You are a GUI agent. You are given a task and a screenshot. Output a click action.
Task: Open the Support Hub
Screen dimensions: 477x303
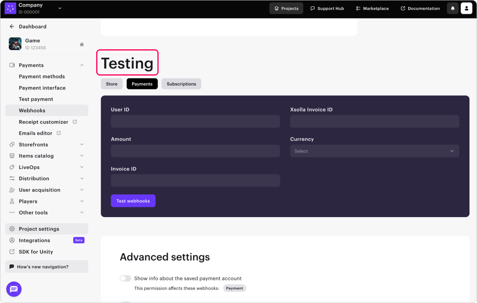(327, 8)
